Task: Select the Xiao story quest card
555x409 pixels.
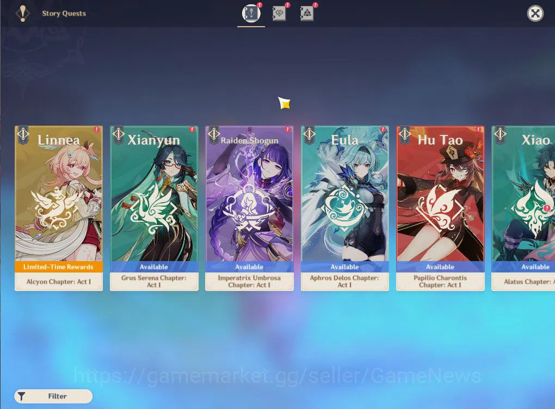Action: [523, 208]
